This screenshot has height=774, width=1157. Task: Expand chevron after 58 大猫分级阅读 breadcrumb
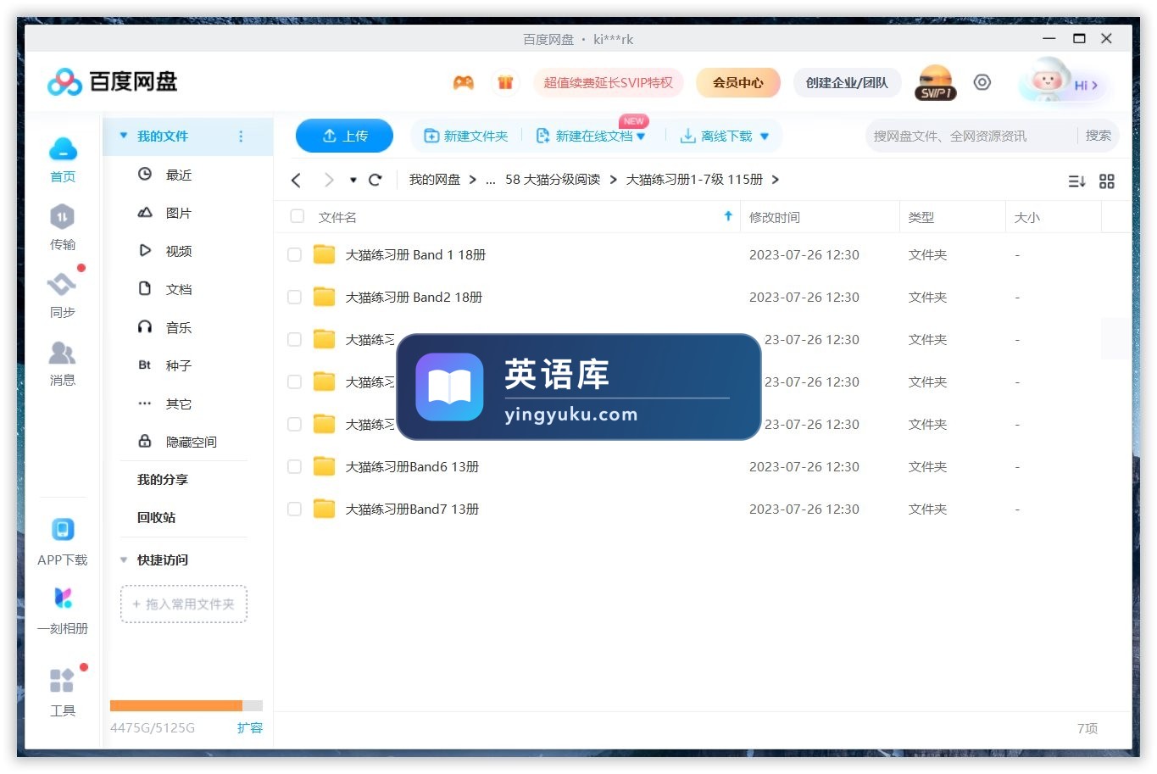tap(613, 180)
